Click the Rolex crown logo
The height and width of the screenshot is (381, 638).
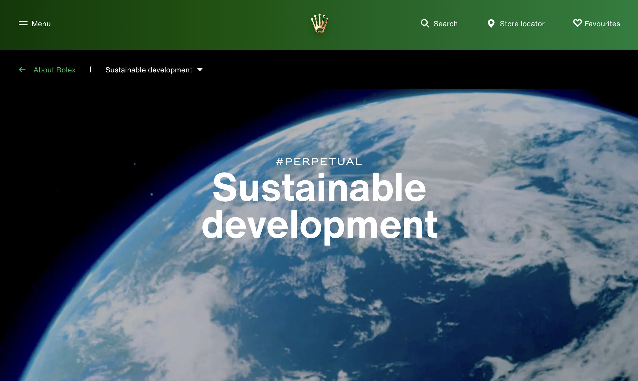[x=319, y=23]
